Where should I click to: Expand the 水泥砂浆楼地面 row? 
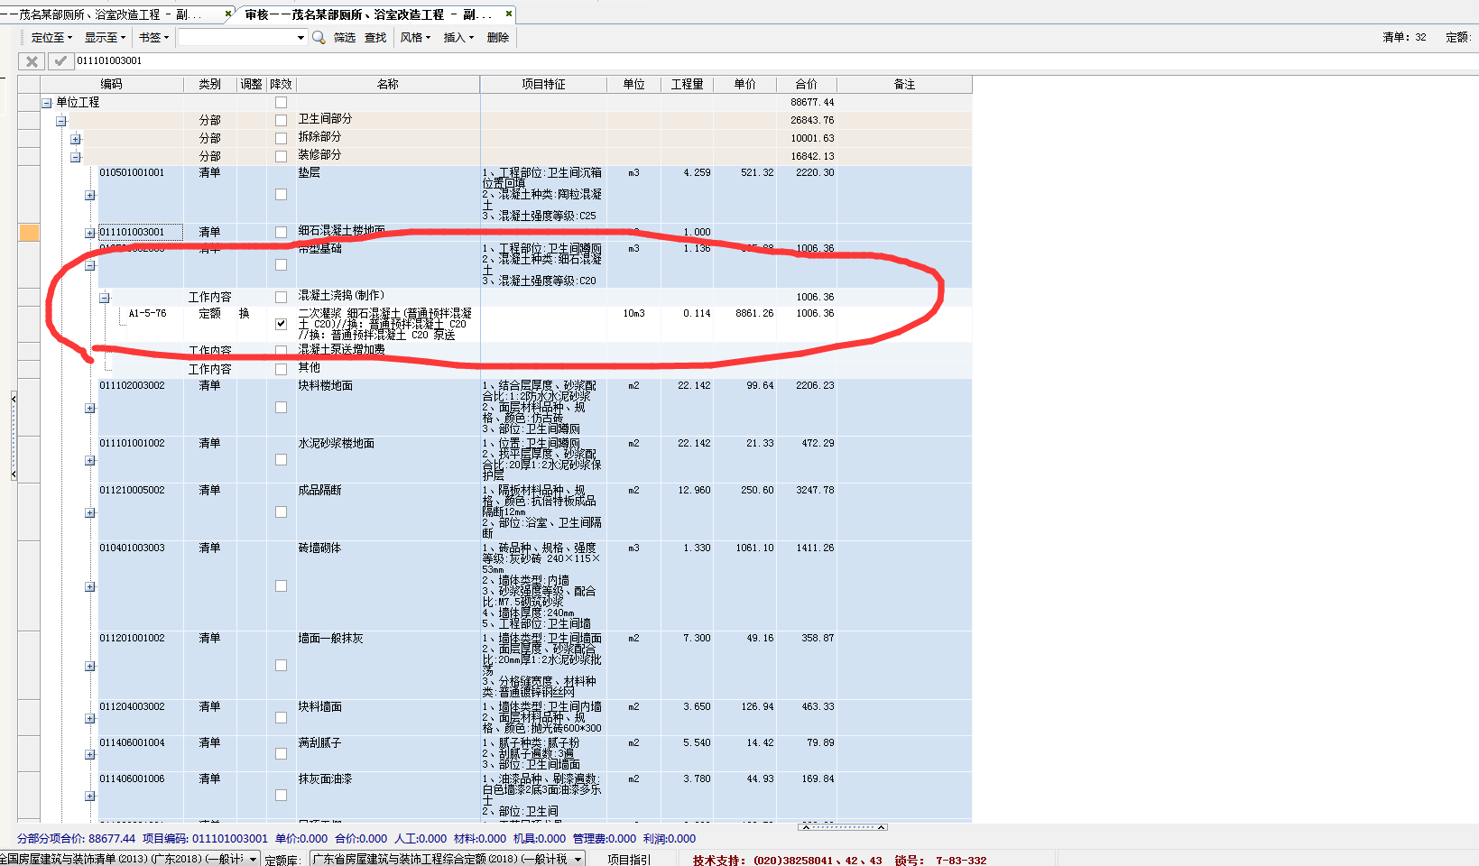[x=89, y=461]
